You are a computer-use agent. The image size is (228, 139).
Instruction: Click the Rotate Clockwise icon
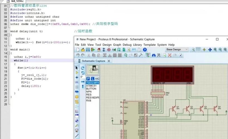click(83, 68)
